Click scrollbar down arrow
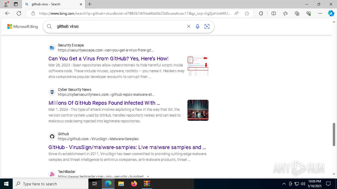The width and height of the screenshot is (337, 189). point(334,174)
